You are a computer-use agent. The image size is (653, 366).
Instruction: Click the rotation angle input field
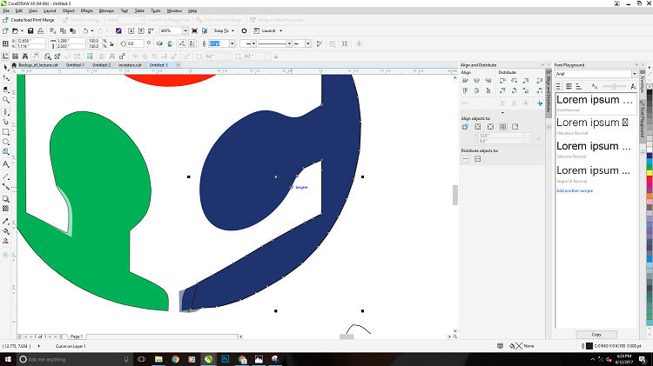coord(135,43)
